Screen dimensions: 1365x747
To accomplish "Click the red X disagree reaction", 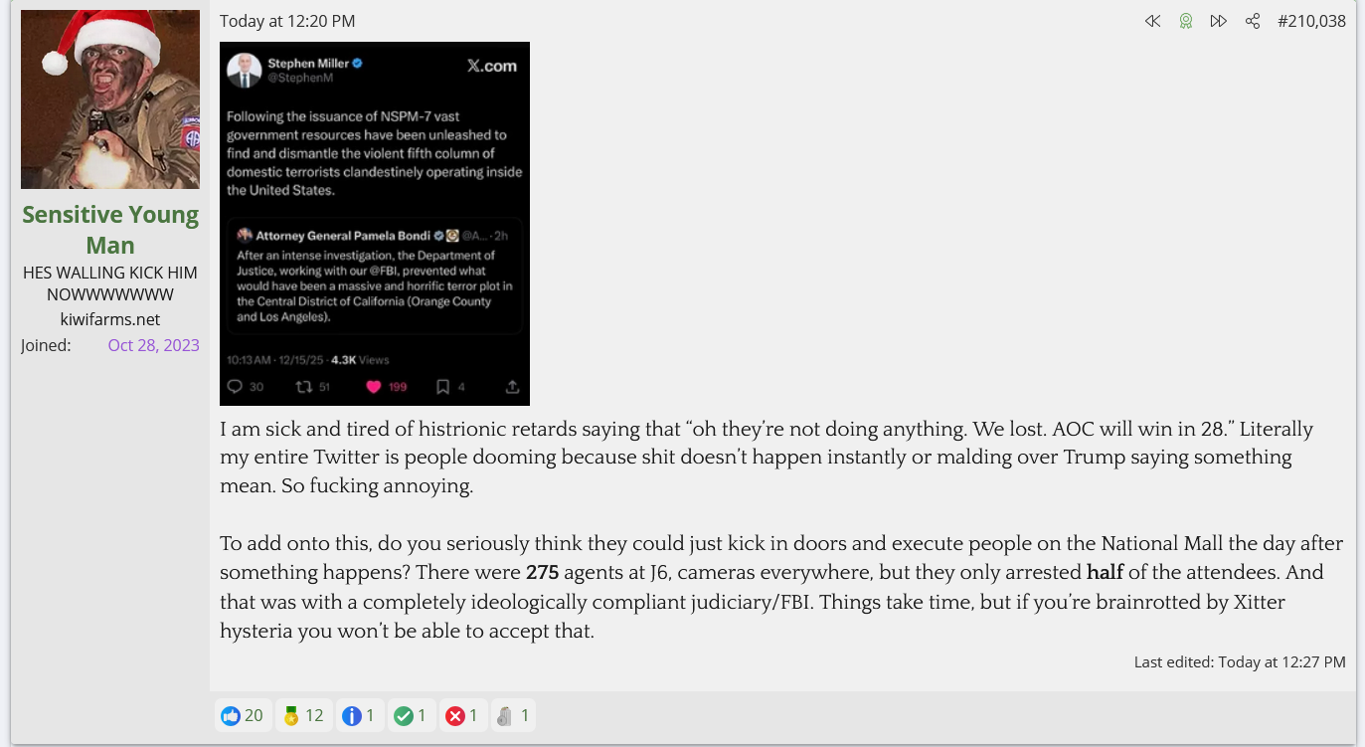I will 455,715.
